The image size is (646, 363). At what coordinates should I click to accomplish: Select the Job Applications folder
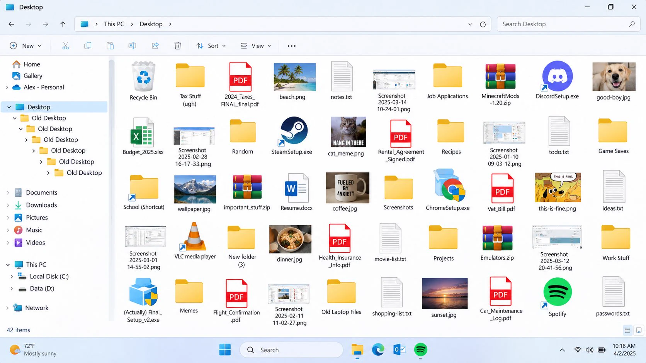coord(447,75)
